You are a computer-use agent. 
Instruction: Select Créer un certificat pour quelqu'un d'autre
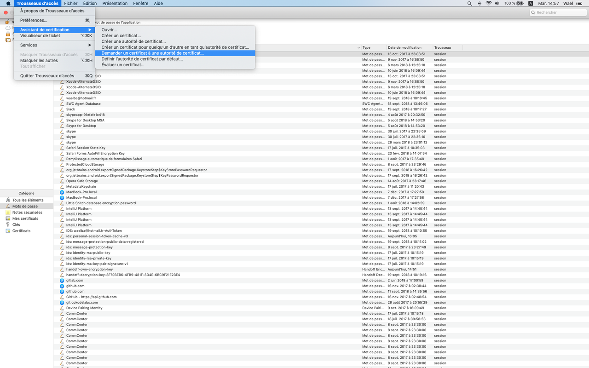(x=175, y=47)
